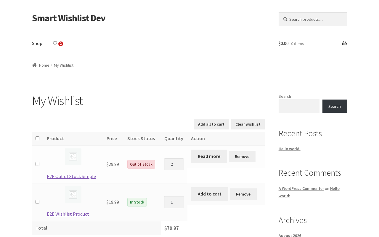Focus the sidebar Search text box
Image resolution: width=379 pixels, height=237 pixels.
click(299, 106)
